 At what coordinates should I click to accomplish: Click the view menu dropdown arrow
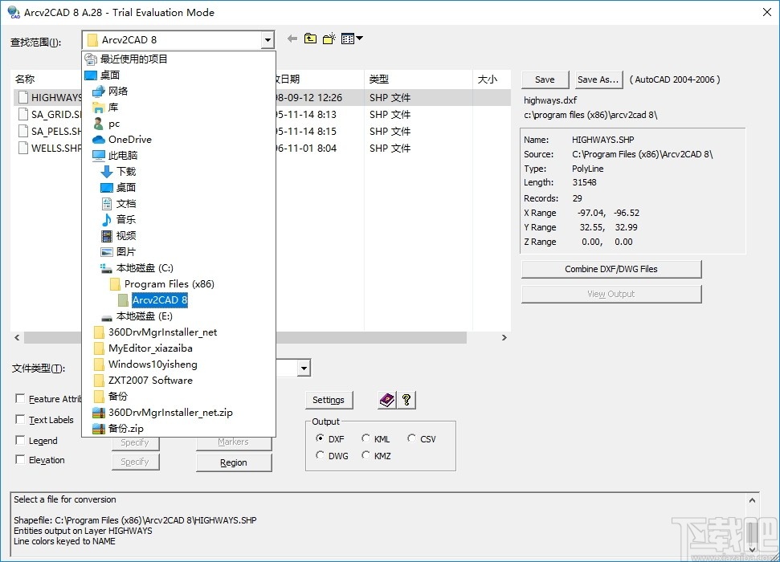click(x=359, y=39)
